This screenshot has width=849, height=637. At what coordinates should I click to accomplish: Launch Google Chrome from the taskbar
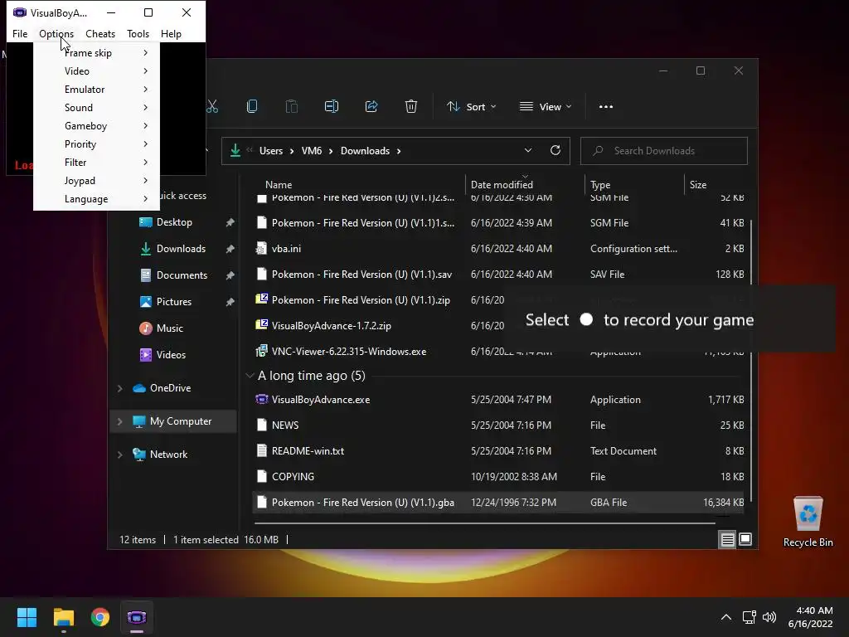(100, 617)
